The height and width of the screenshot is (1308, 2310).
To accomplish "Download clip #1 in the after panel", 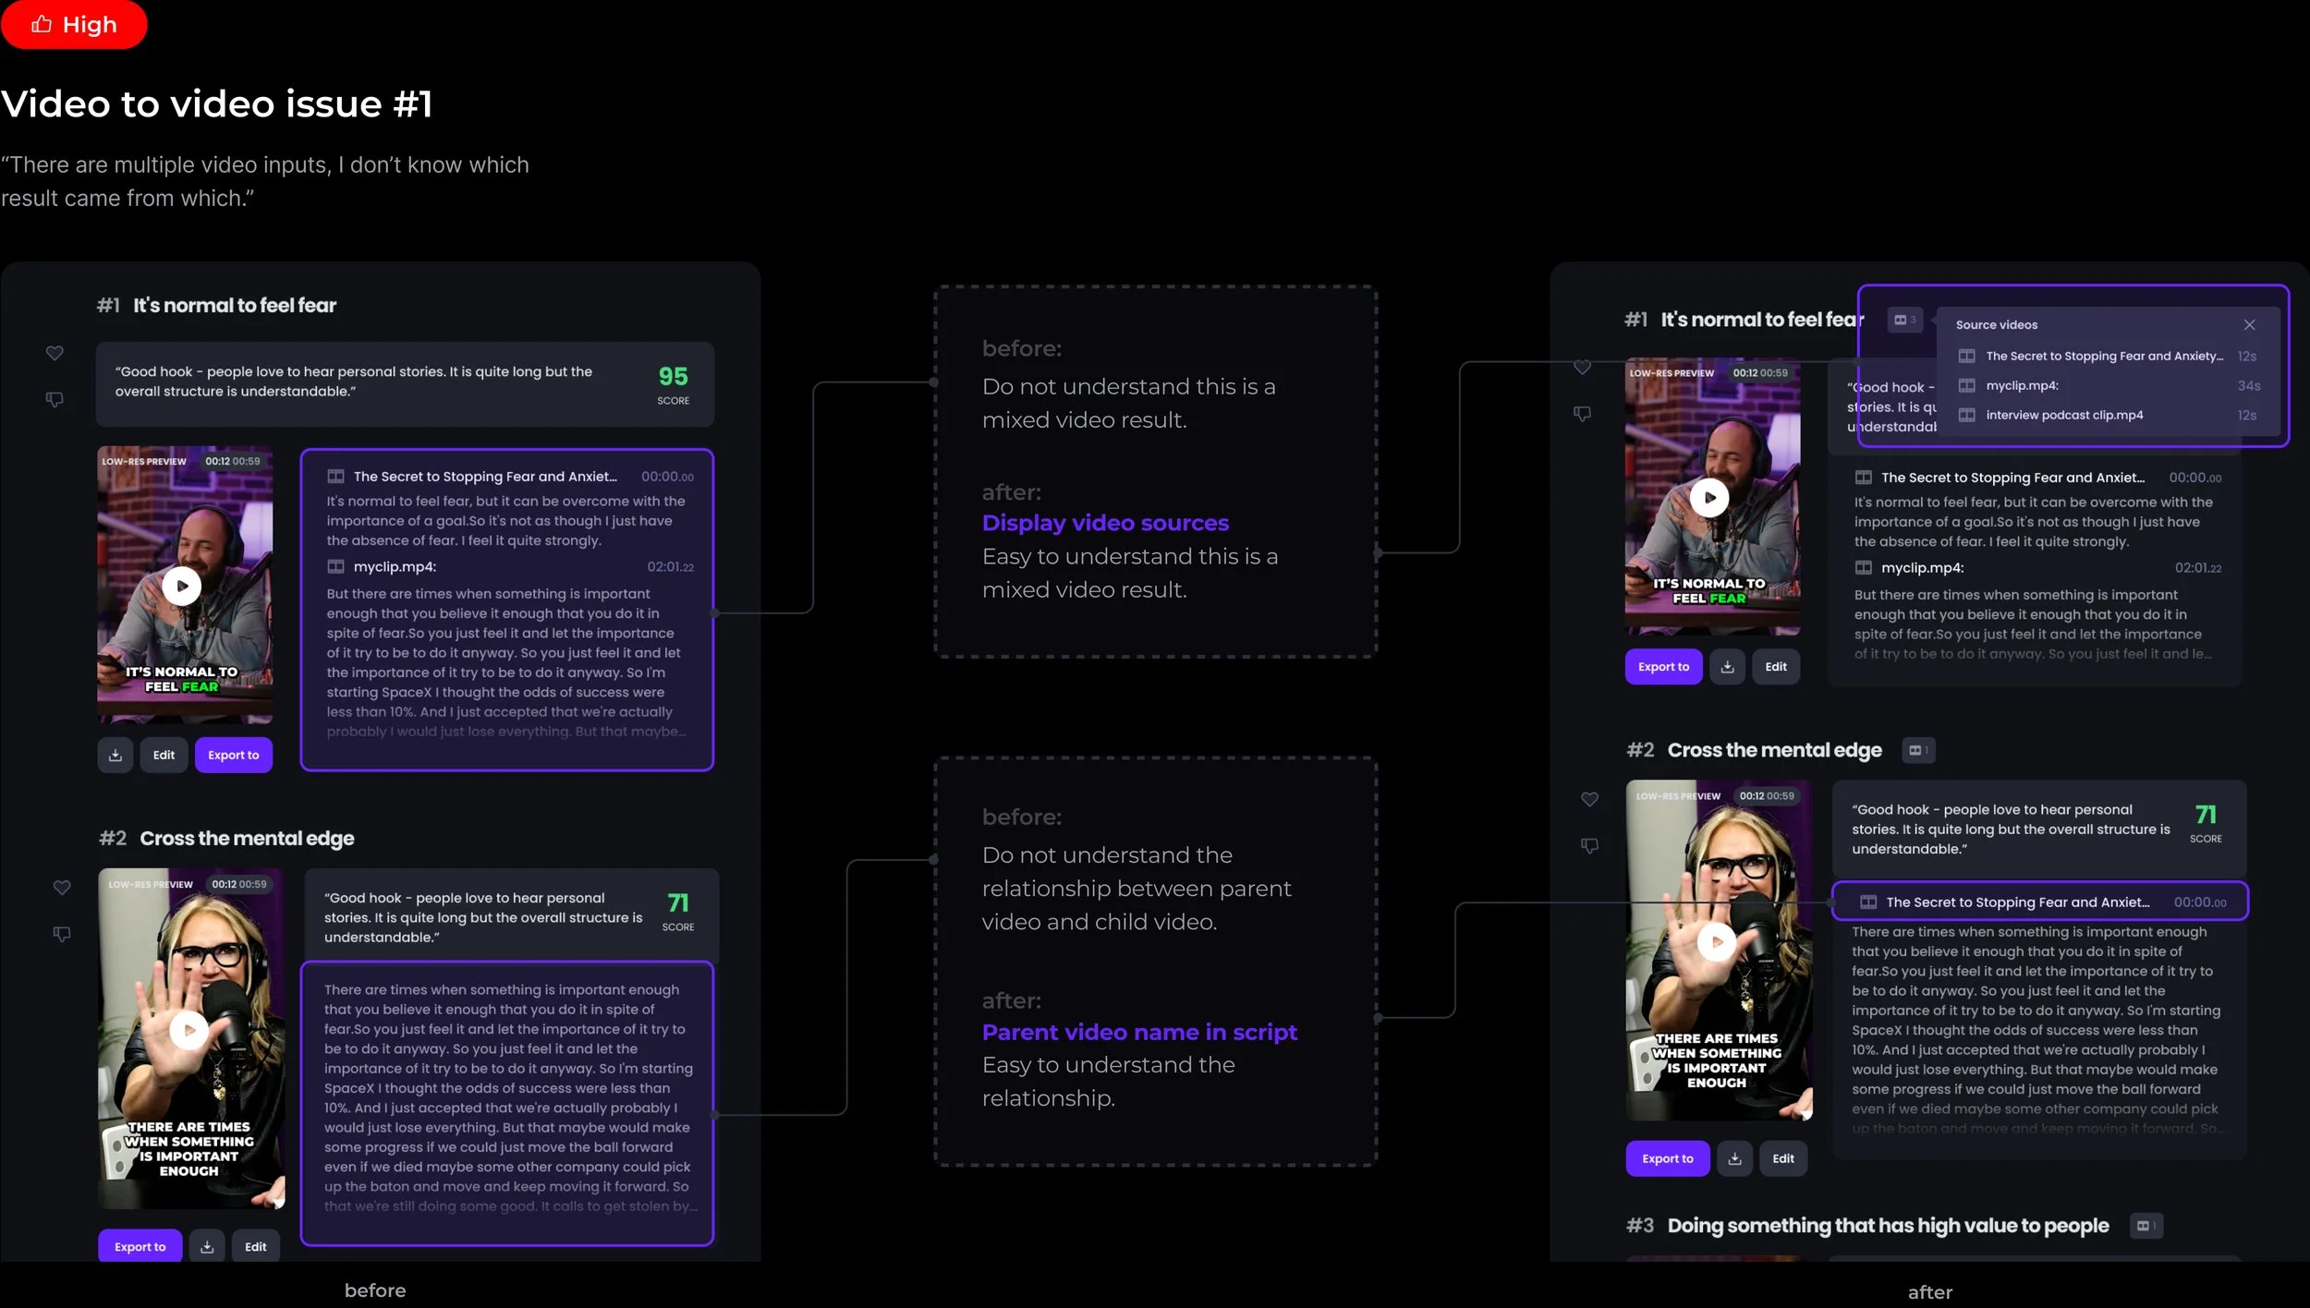I will coord(1728,666).
